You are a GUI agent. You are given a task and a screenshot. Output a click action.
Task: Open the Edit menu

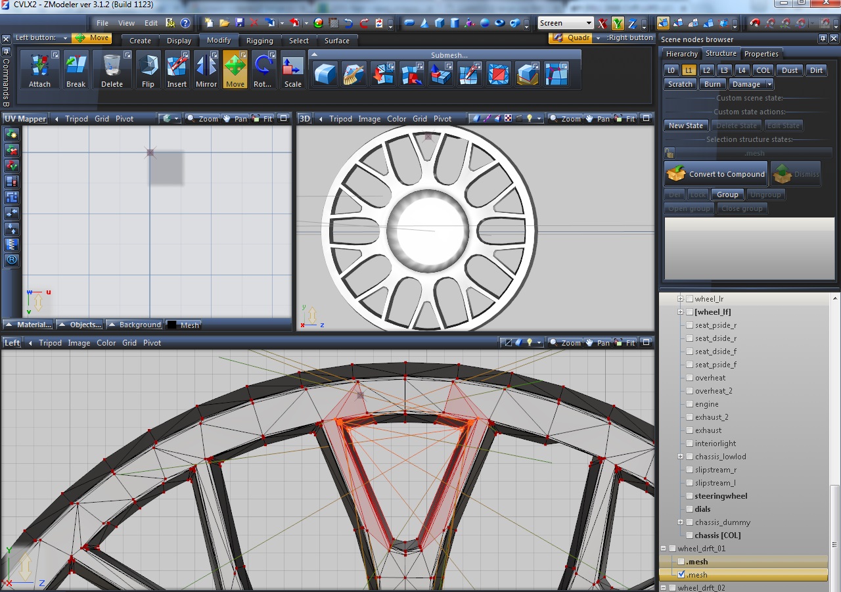151,23
